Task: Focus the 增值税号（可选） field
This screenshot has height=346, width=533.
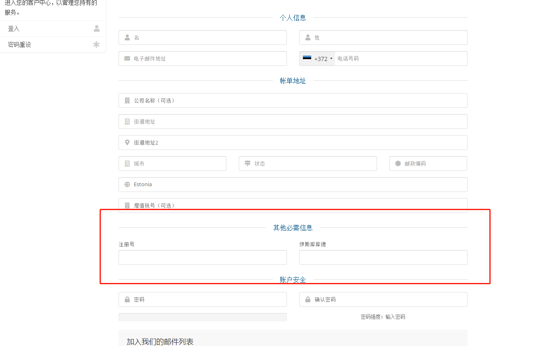Action: coord(293,206)
